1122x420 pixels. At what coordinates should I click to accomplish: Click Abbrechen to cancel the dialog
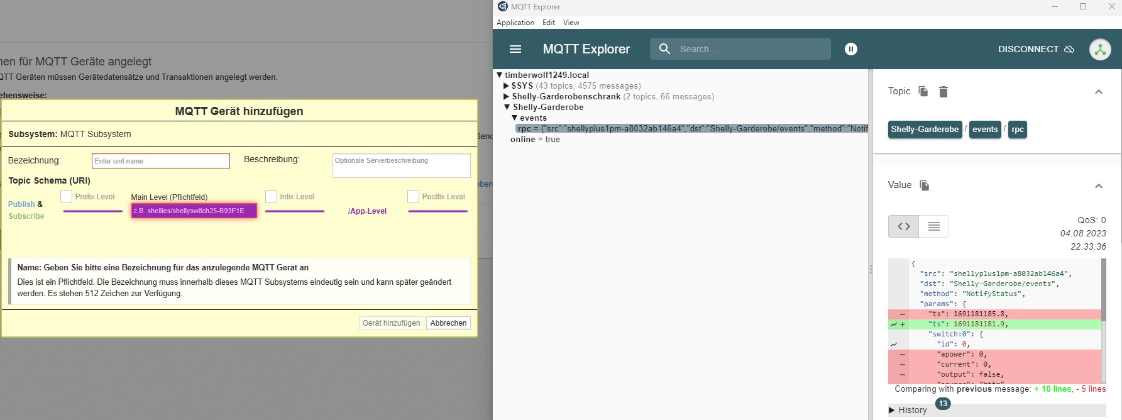448,323
